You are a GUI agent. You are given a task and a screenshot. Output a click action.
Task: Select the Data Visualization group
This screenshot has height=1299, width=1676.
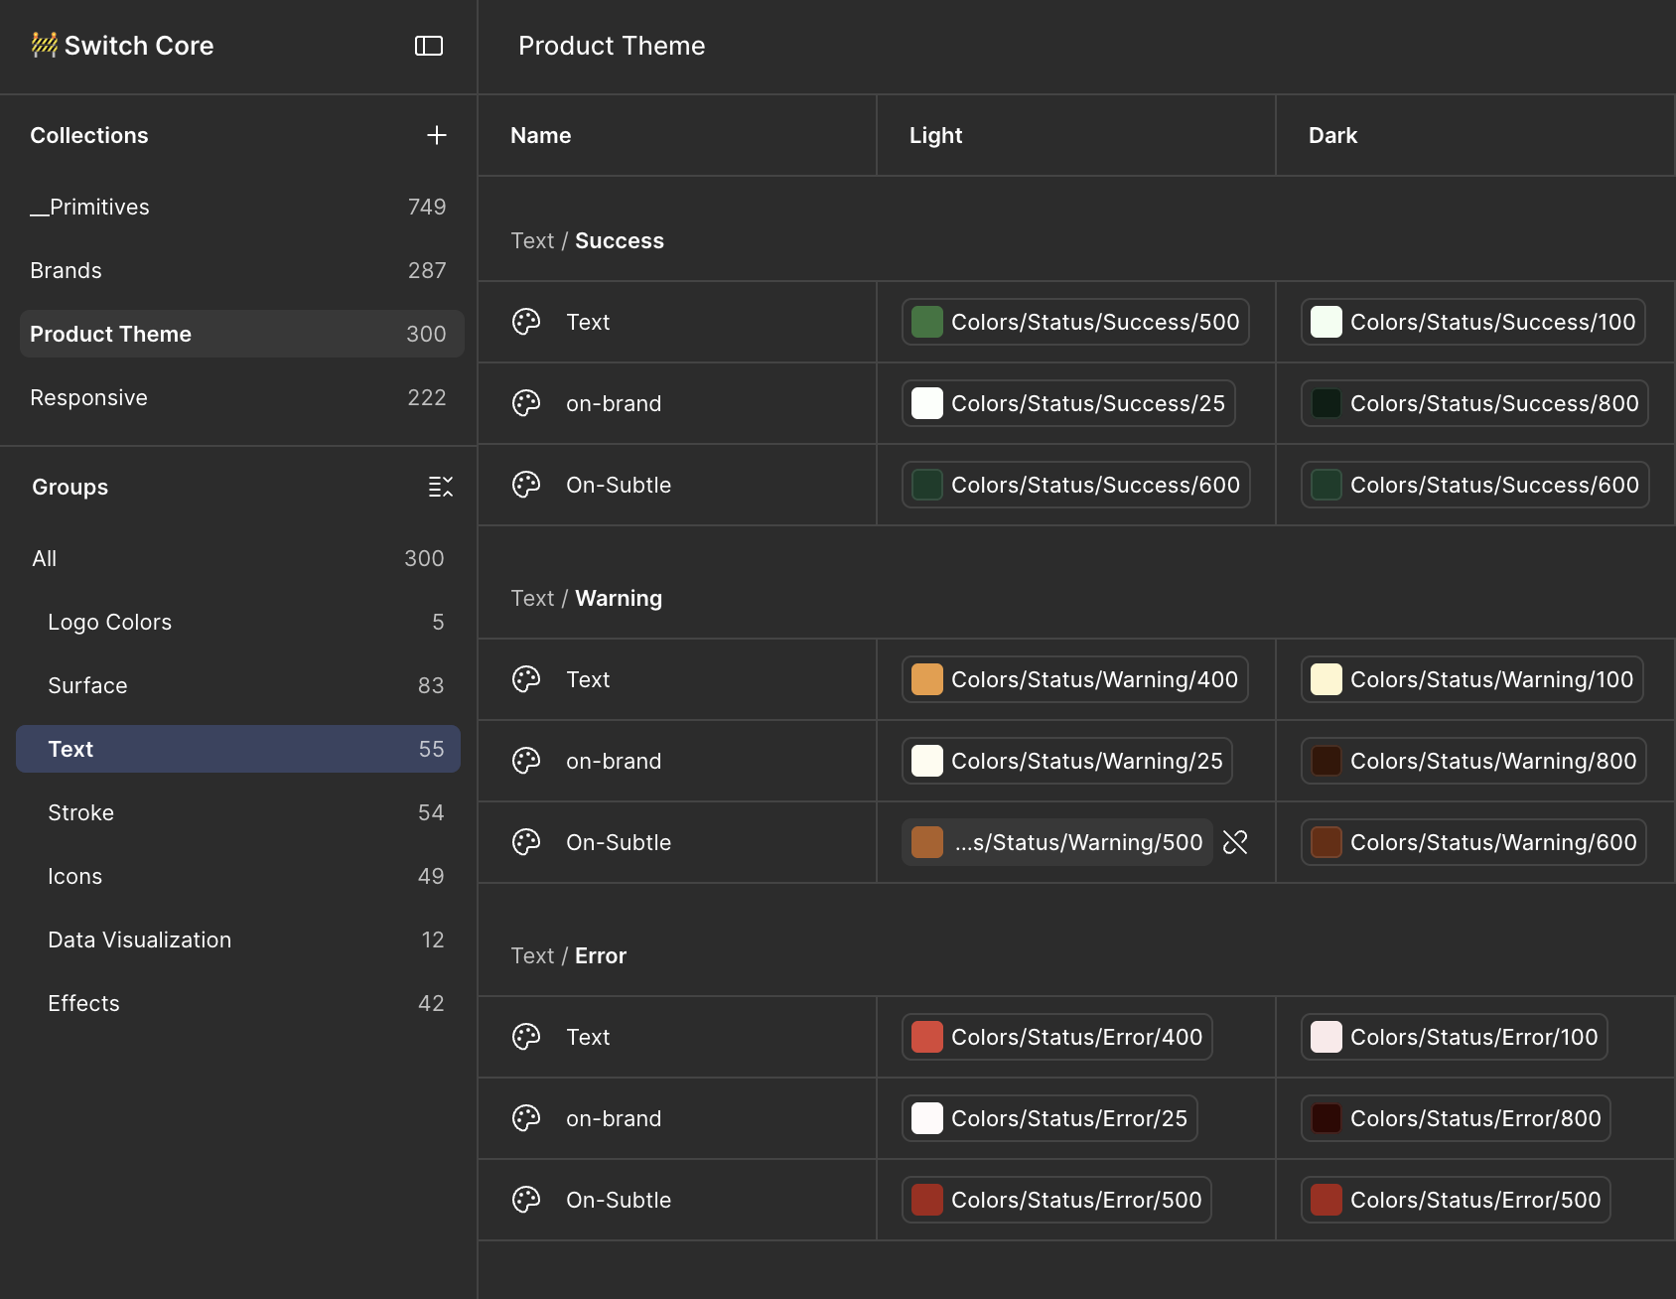pyautogui.click(x=238, y=939)
